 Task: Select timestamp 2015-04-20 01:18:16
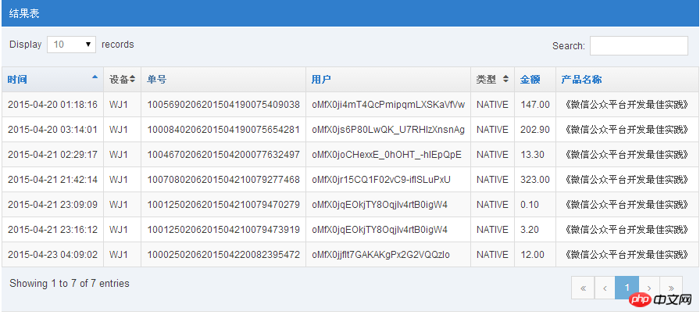[x=52, y=105]
